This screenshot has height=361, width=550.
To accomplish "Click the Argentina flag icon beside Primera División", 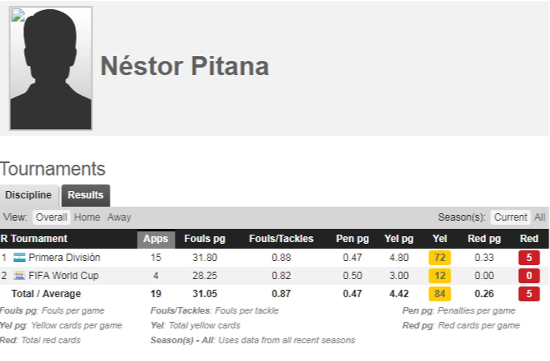I will (19, 257).
